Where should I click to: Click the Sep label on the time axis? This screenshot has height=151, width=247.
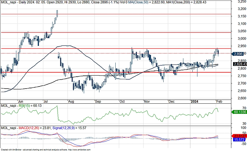coord(98,102)
